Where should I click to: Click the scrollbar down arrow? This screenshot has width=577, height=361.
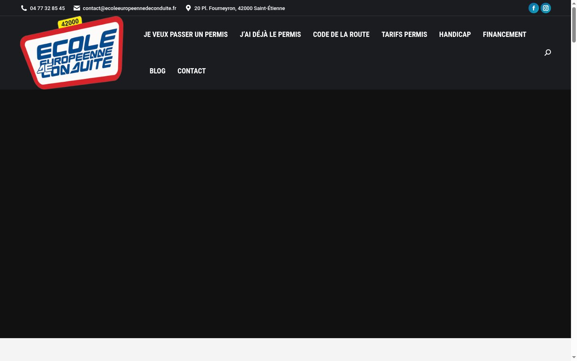point(574,357)
